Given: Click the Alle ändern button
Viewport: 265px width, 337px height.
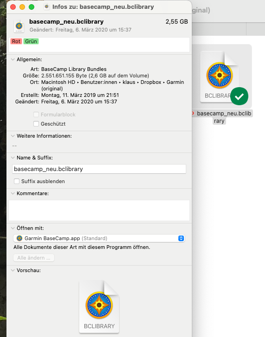Looking at the screenshot, I should (34, 258).
